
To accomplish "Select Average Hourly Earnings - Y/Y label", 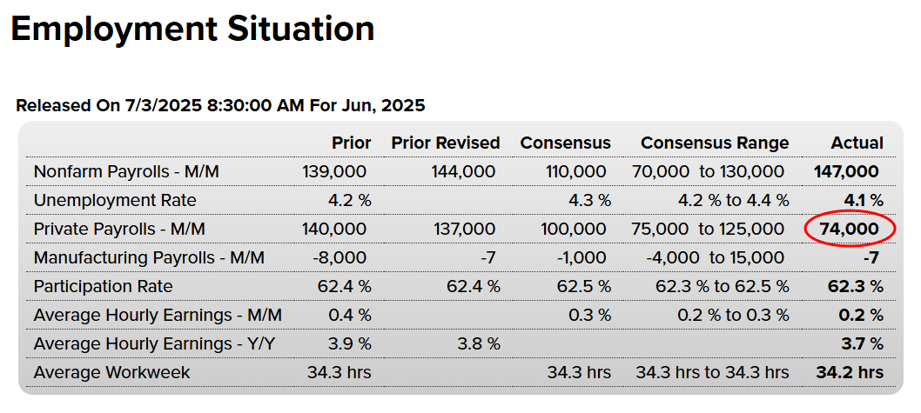I will (154, 343).
